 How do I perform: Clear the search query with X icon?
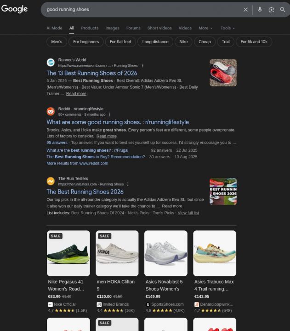[x=245, y=10]
